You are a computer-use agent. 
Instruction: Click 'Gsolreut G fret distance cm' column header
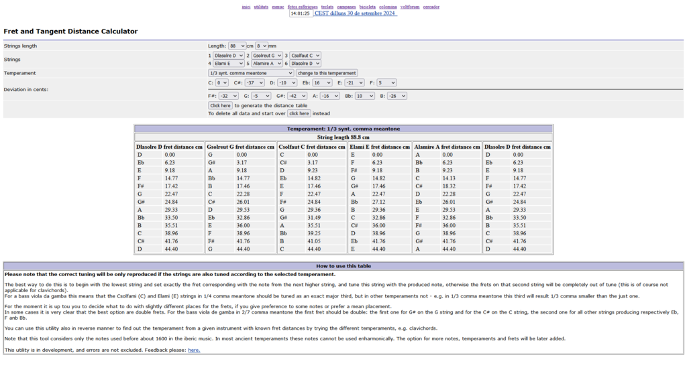click(241, 147)
